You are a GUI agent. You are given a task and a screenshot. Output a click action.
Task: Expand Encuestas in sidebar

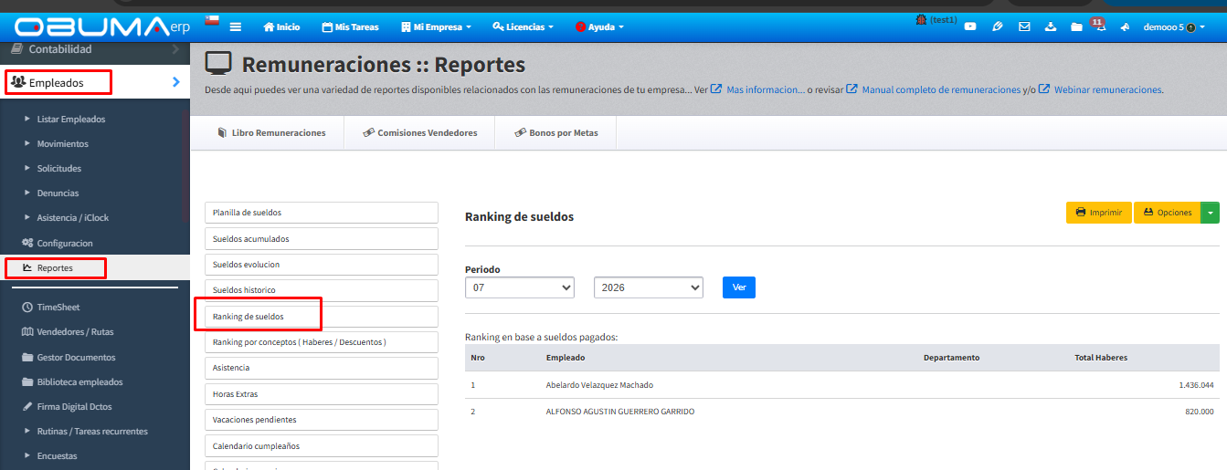pos(51,456)
